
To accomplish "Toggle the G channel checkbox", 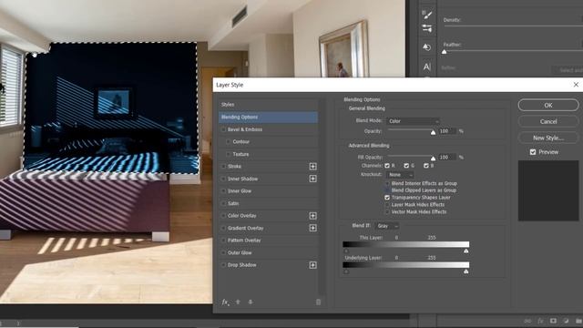I will (x=406, y=166).
